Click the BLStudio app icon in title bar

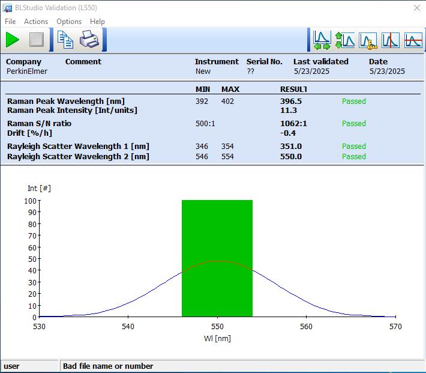[x=8, y=8]
